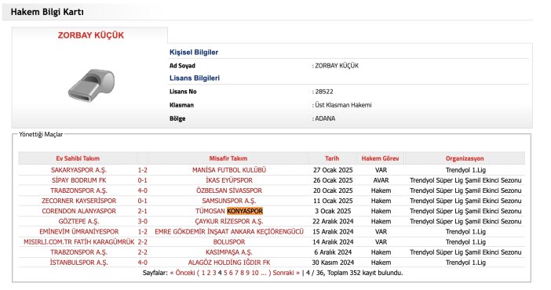Click the Hakem Görev column header
The width and height of the screenshot is (551, 290).
pyautogui.click(x=380, y=158)
